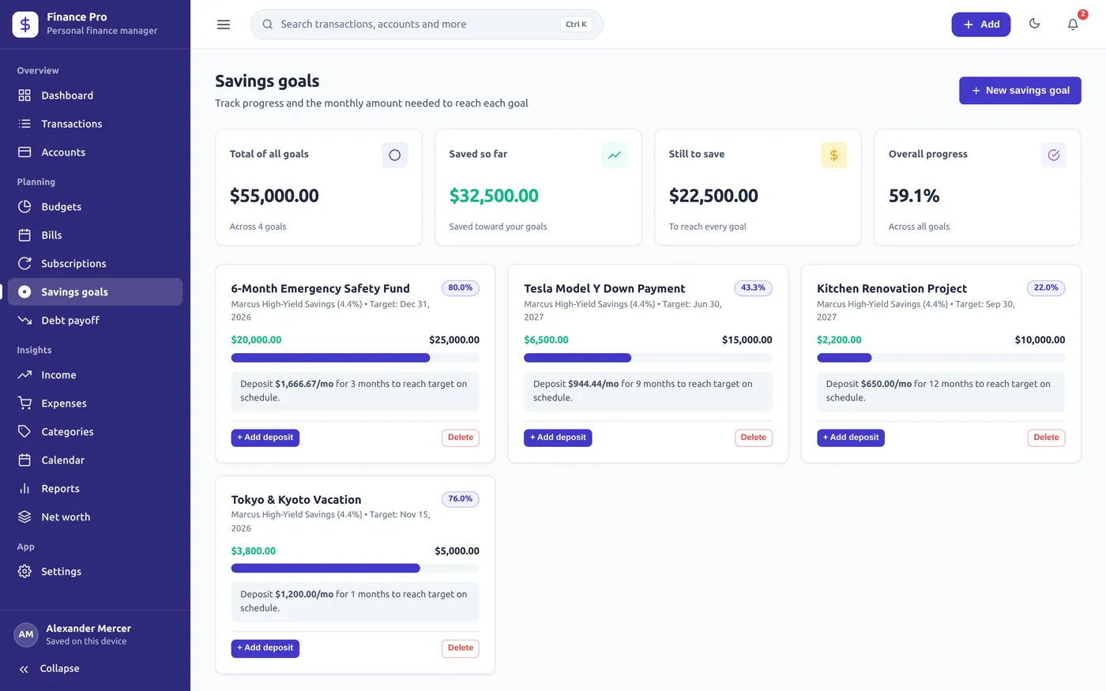Click the Bills calendar icon in sidebar

point(24,235)
